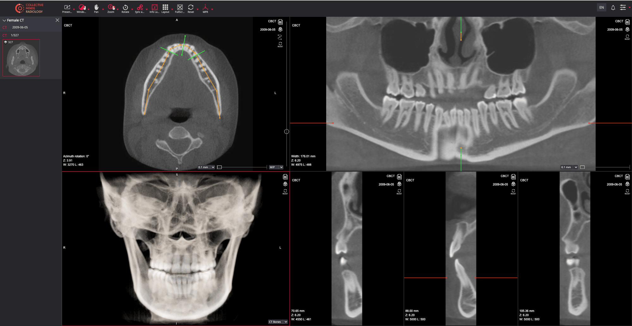Open the axial 0.1 mm thickness dropdown
The image size is (632, 326).
(206, 167)
